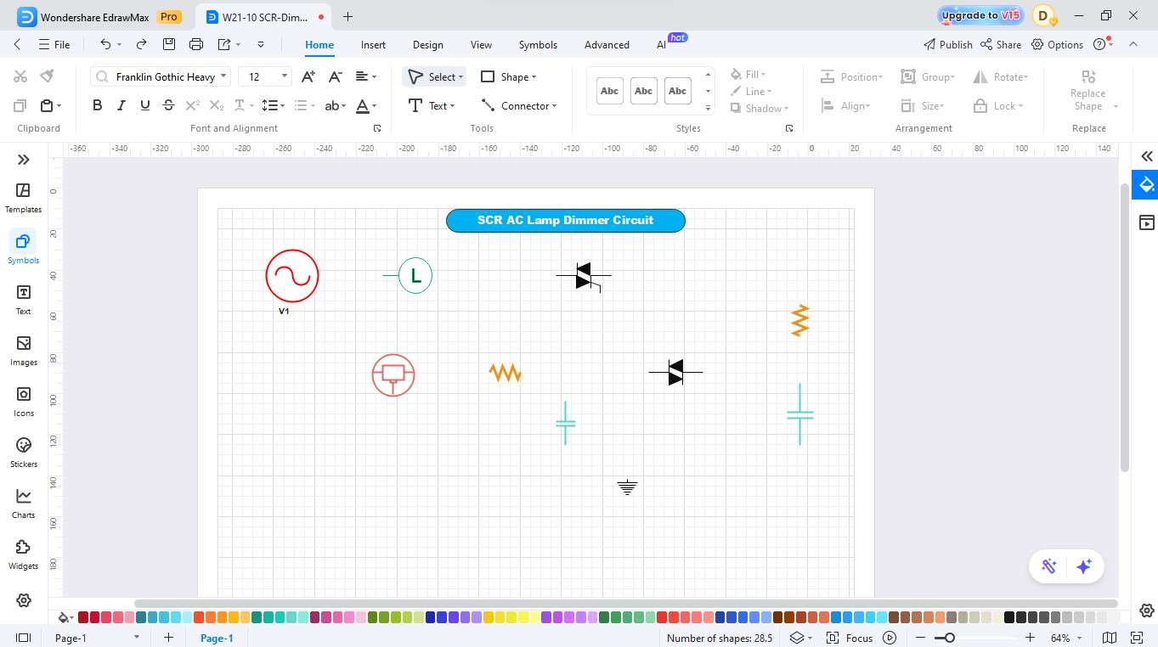Screen dimensions: 1158x647
Task: Open the Fill dropdown
Action: coord(748,75)
